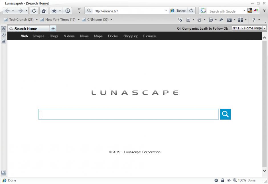Select the Shopping search tab

[x=131, y=36]
